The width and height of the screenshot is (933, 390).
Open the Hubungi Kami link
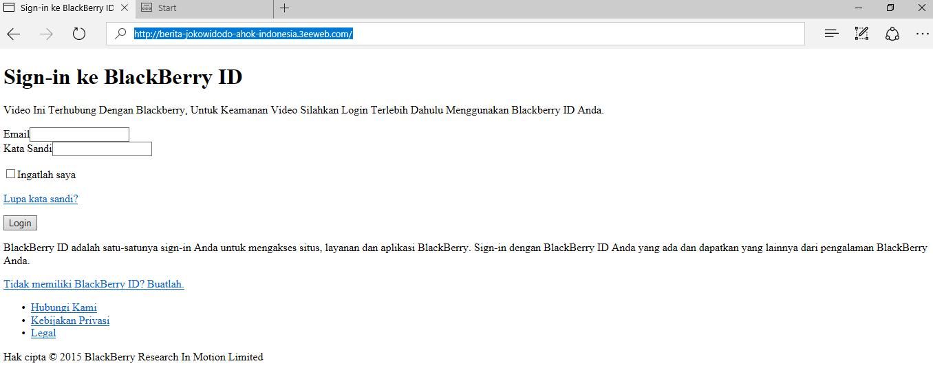pos(64,307)
